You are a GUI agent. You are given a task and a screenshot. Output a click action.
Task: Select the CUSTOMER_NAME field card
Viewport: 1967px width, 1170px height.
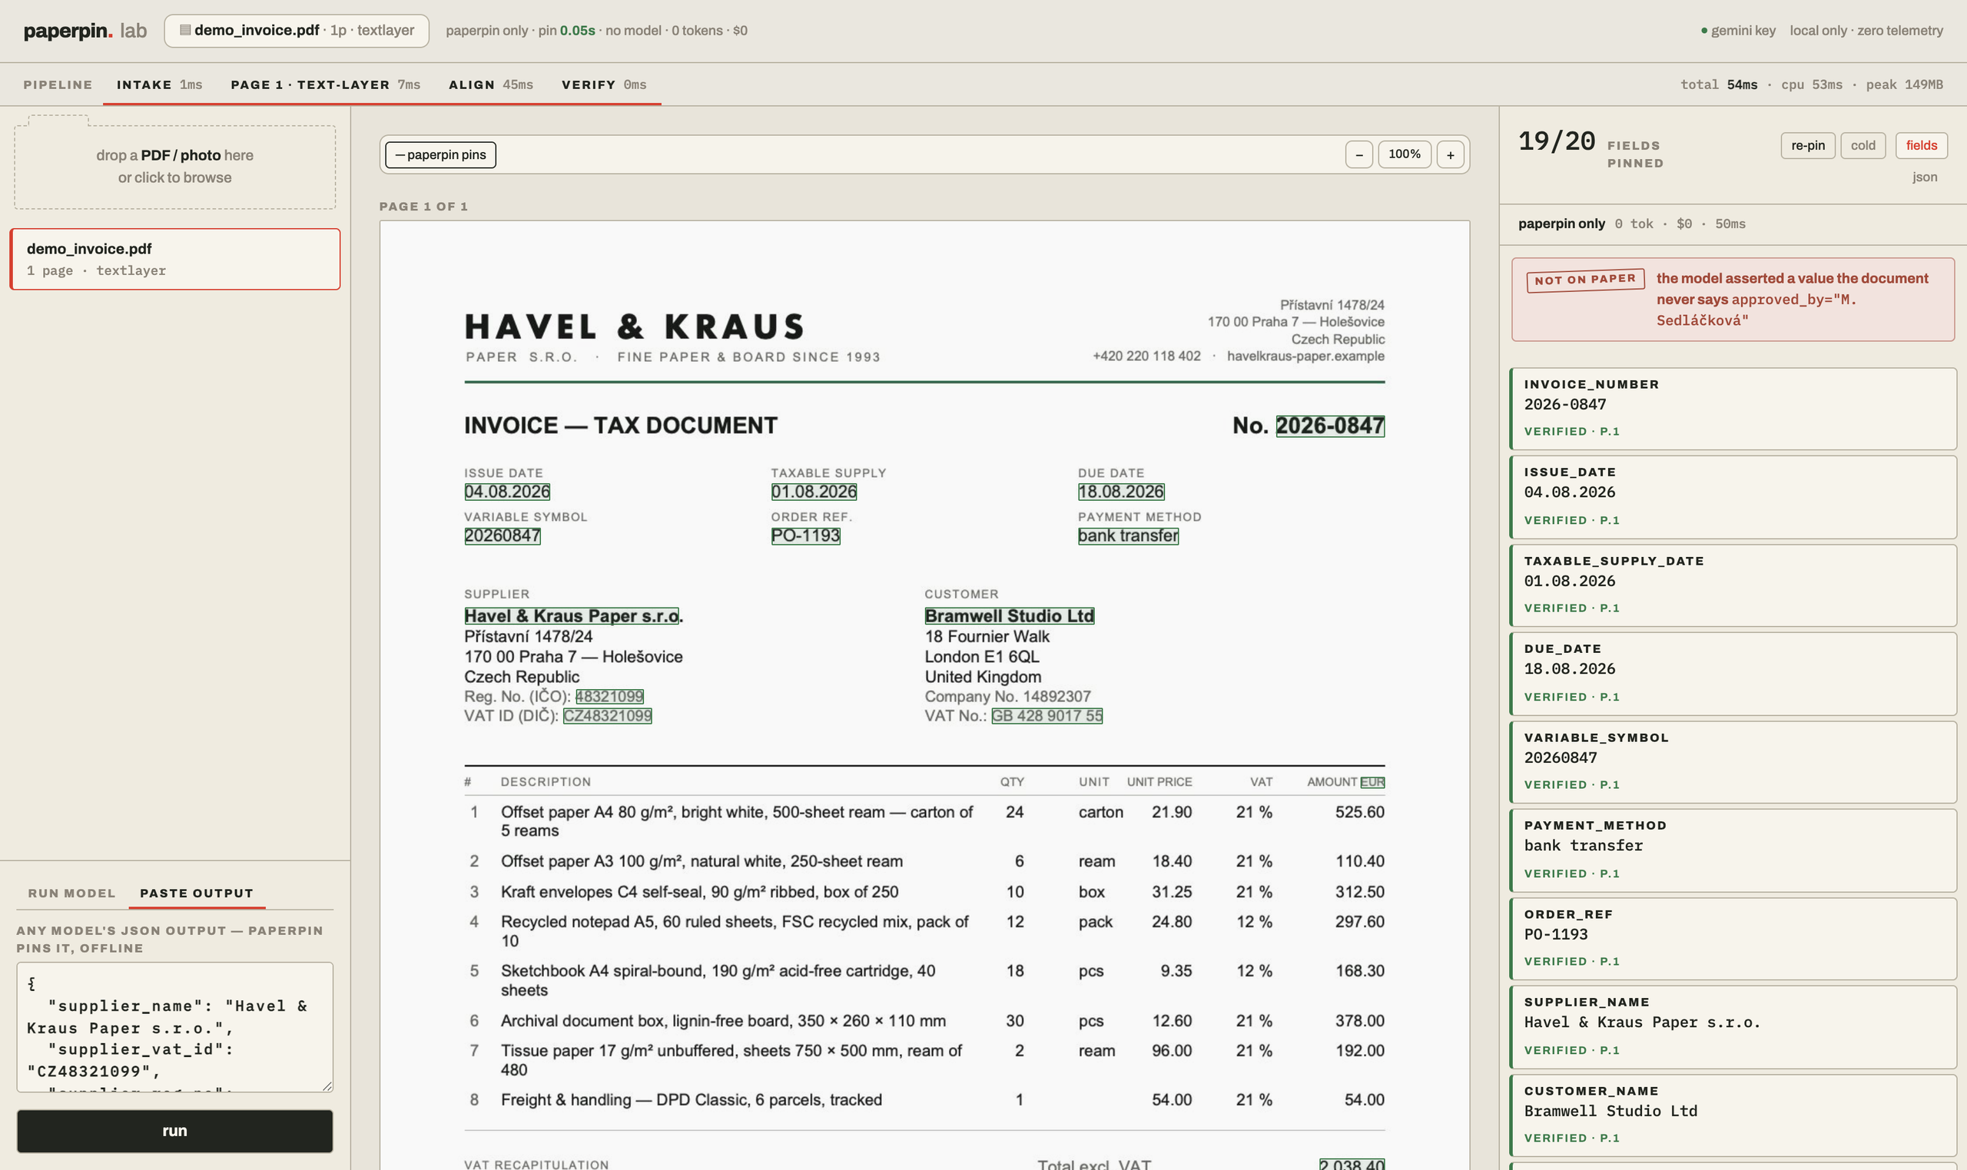coord(1732,1115)
